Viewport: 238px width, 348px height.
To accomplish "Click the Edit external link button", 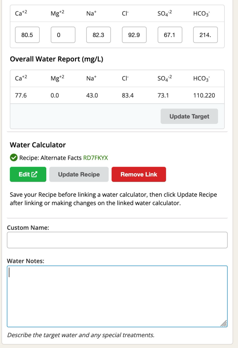I will (28, 174).
